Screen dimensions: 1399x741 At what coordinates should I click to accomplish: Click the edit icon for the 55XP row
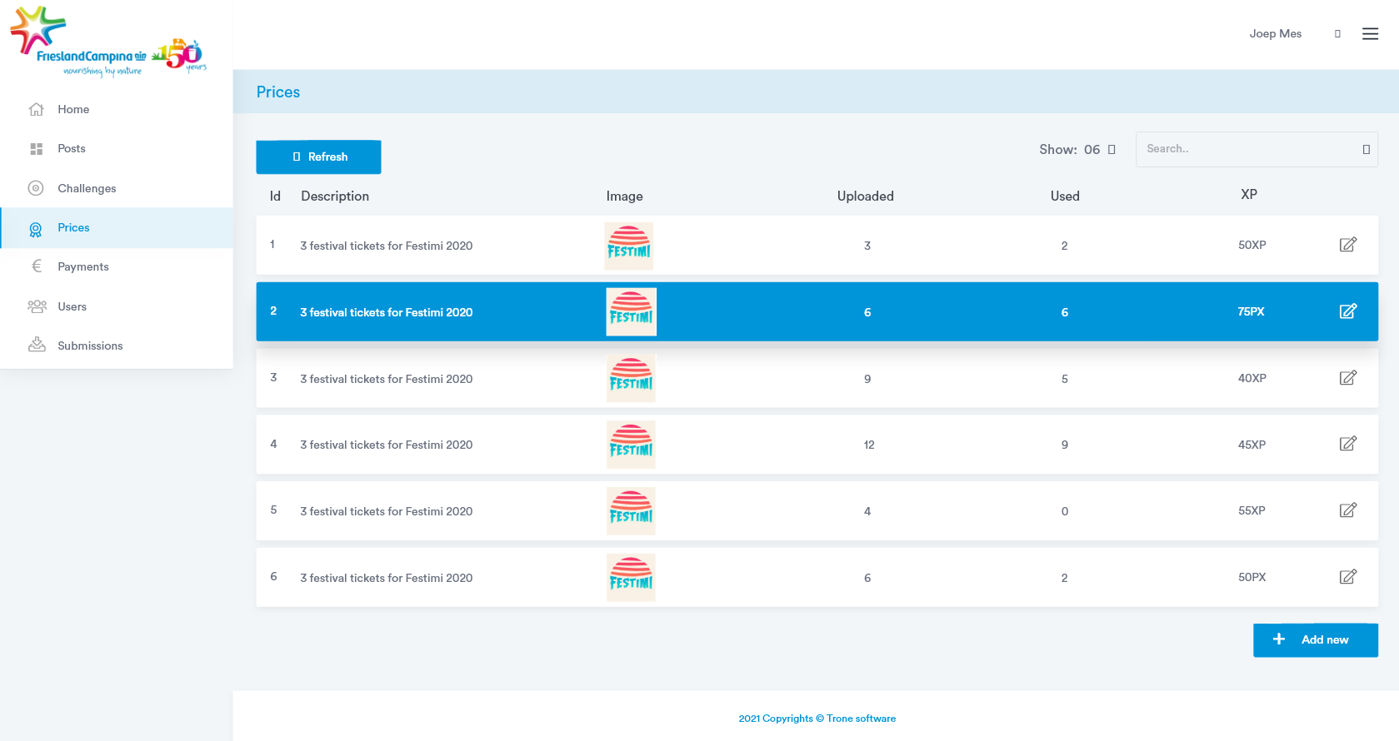(x=1347, y=510)
